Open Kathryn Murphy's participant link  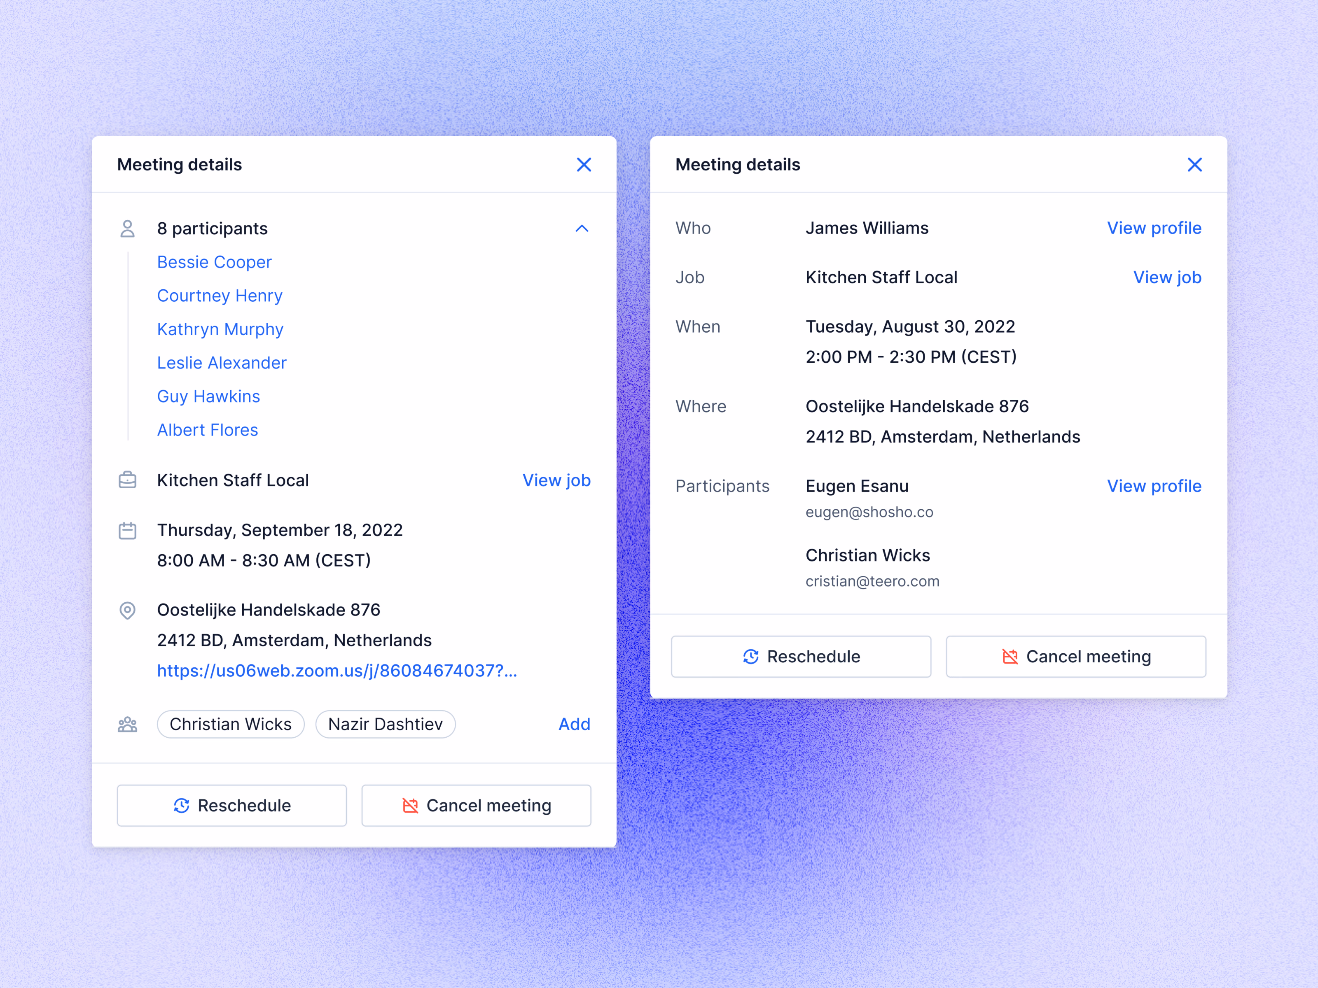(220, 329)
